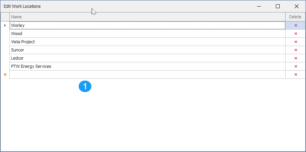The height and width of the screenshot is (152, 306).
Task: Select the Ledcor name cell
Action: (x=148, y=58)
